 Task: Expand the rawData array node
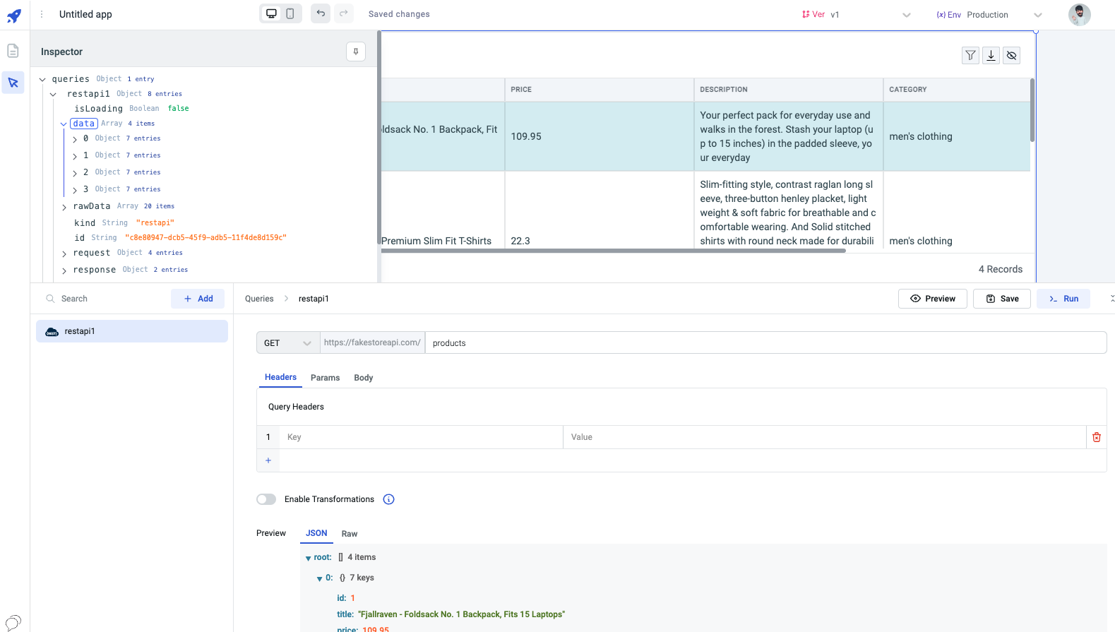pos(64,207)
